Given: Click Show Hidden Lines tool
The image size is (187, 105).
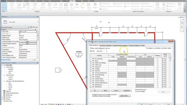Looking at the screenshot, I should (35, 6).
